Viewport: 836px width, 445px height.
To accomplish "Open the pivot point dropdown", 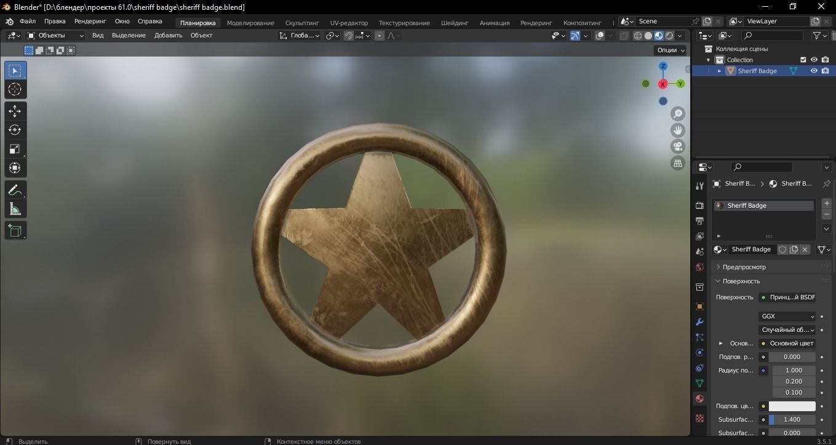I will point(332,36).
